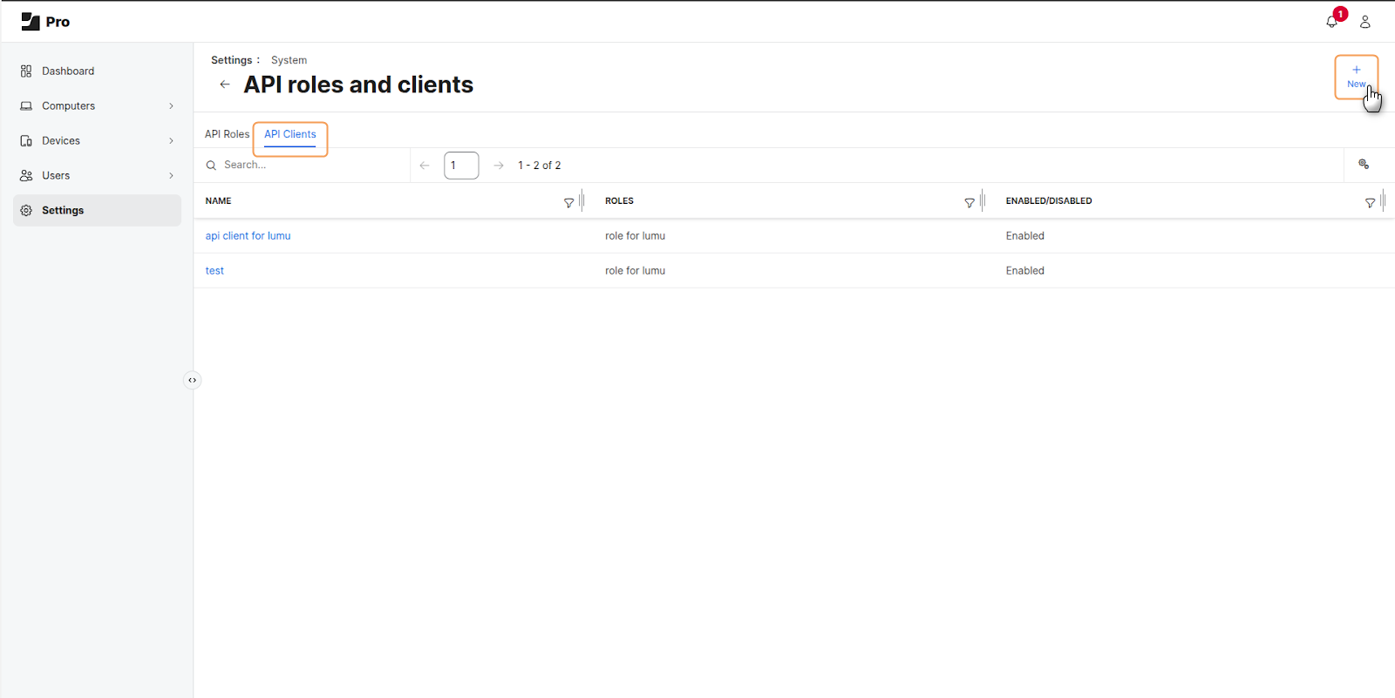The image size is (1395, 698).
Task: Open the notifications bell
Action: click(1331, 22)
